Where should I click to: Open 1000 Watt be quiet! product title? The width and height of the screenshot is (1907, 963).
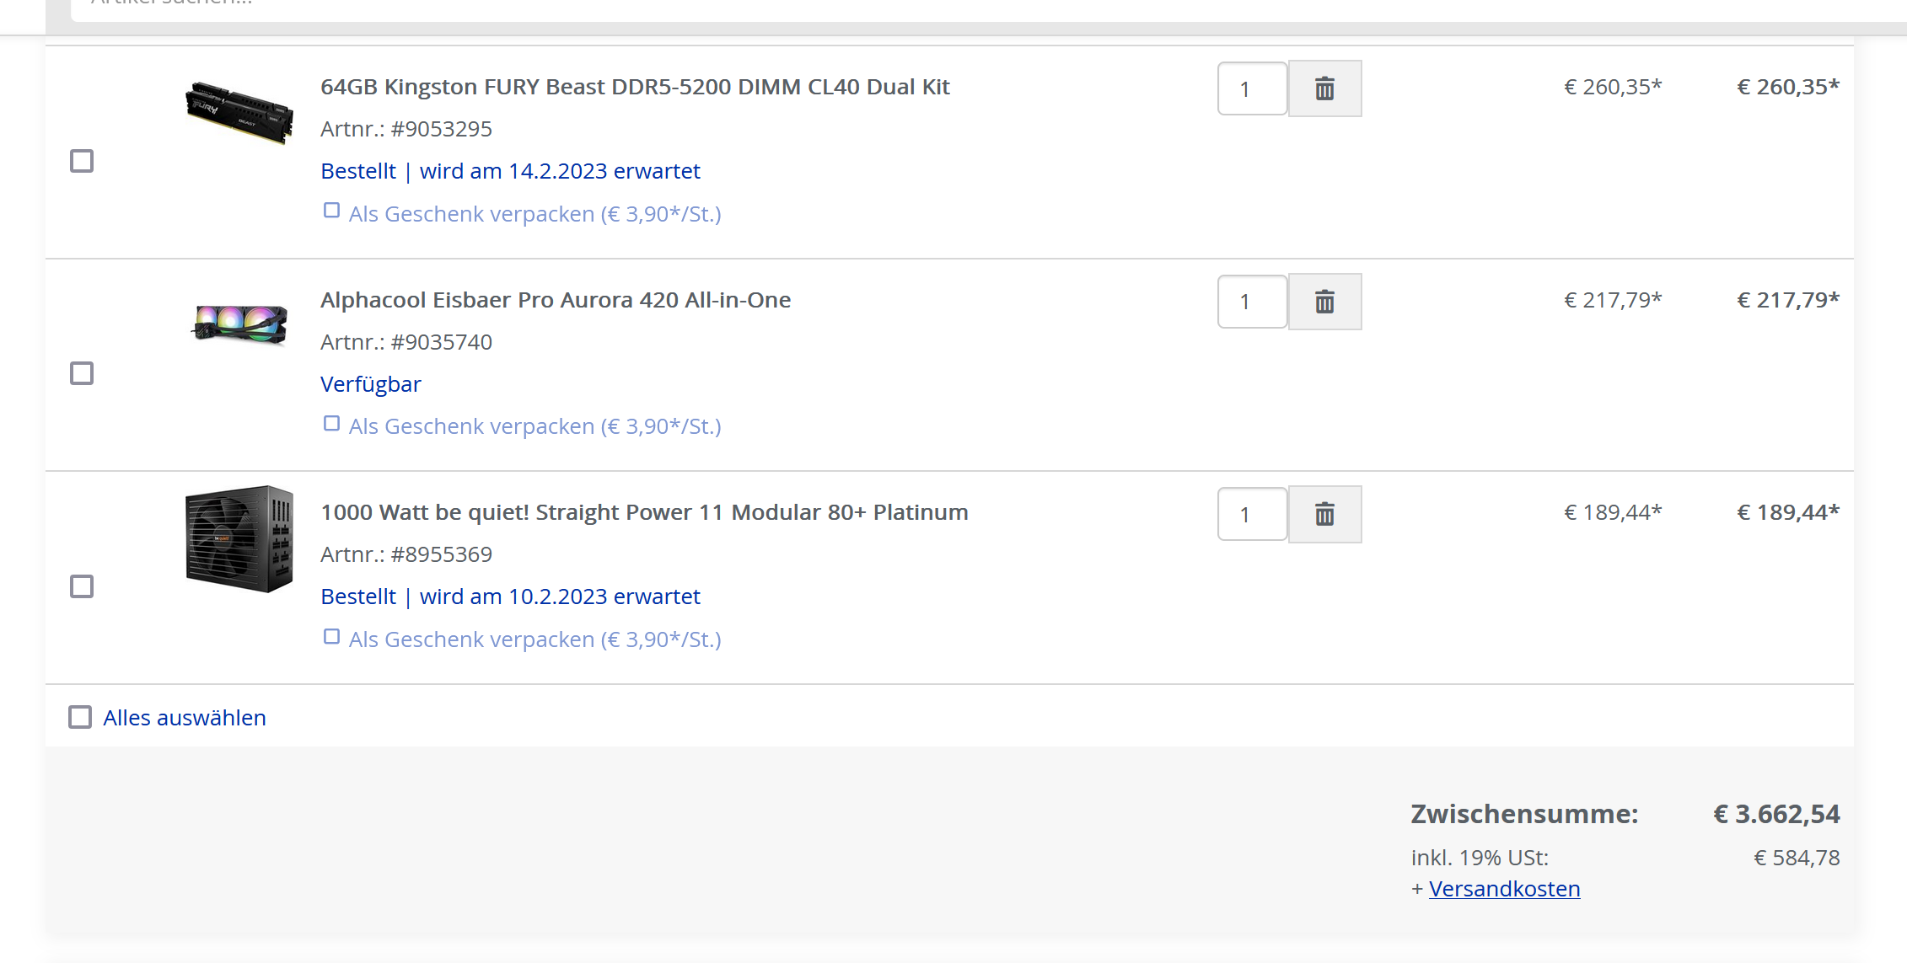pyautogui.click(x=644, y=512)
